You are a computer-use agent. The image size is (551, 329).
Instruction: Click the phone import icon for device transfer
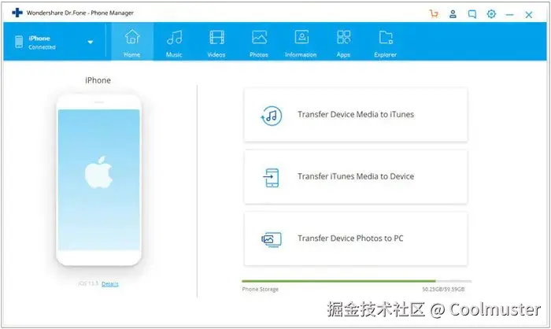(x=272, y=178)
